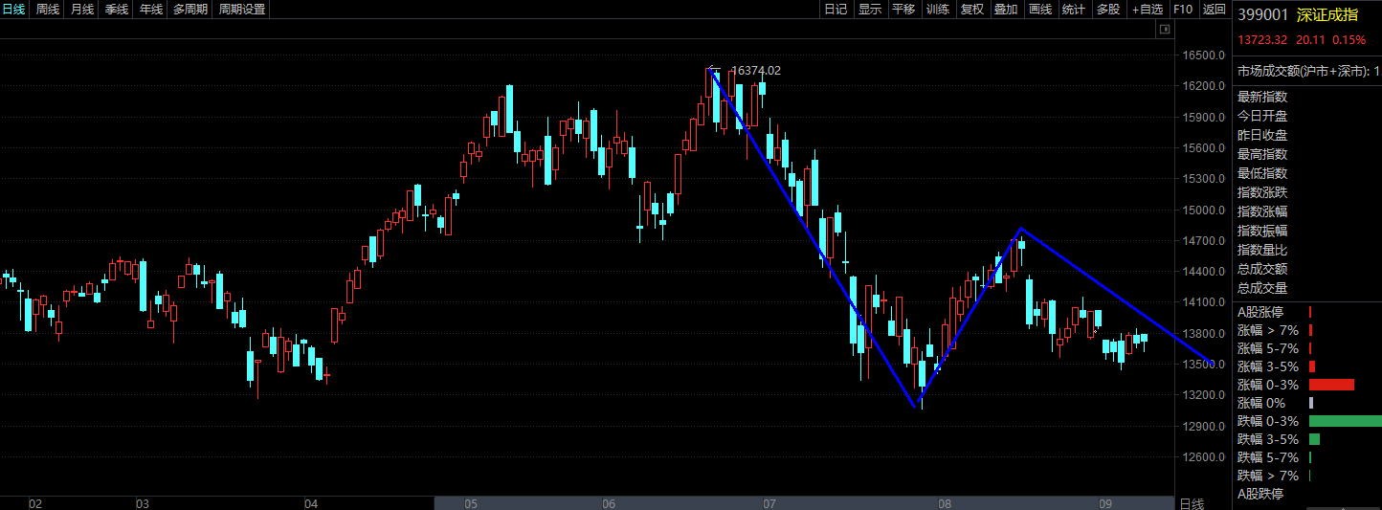Click the 深证成指 index name

(x=1327, y=14)
